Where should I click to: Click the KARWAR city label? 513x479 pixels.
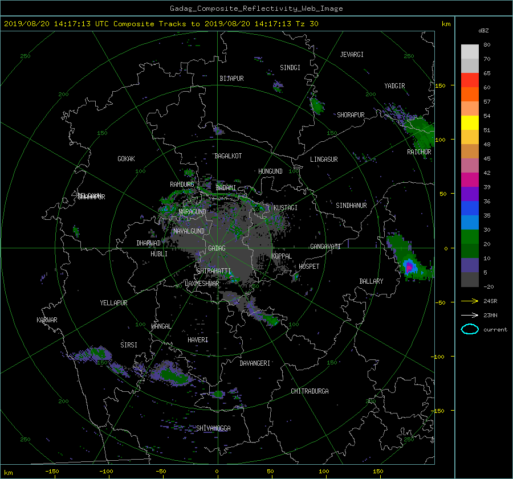(x=47, y=320)
